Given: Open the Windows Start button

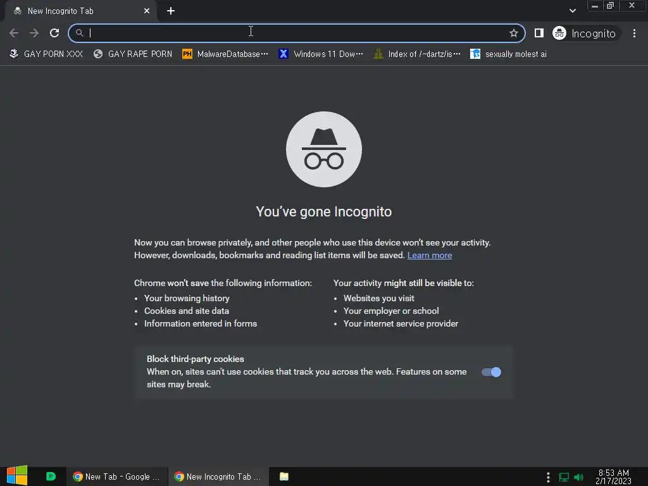Looking at the screenshot, I should click(17, 476).
